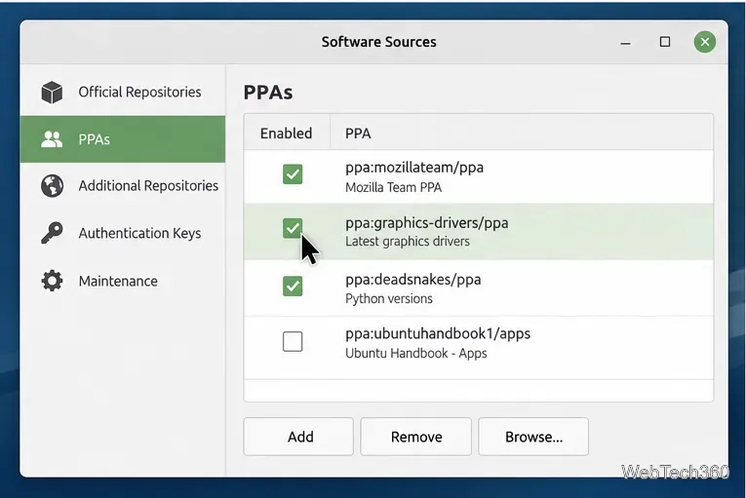Sort by the PPA column header
The image size is (746, 498).
pyautogui.click(x=522, y=134)
